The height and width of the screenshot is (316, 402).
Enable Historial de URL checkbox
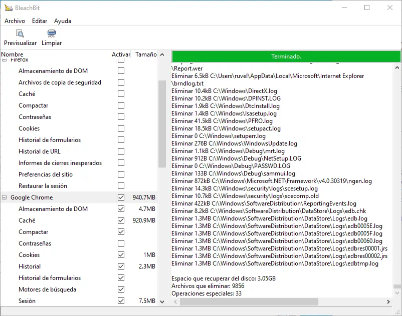(121, 151)
